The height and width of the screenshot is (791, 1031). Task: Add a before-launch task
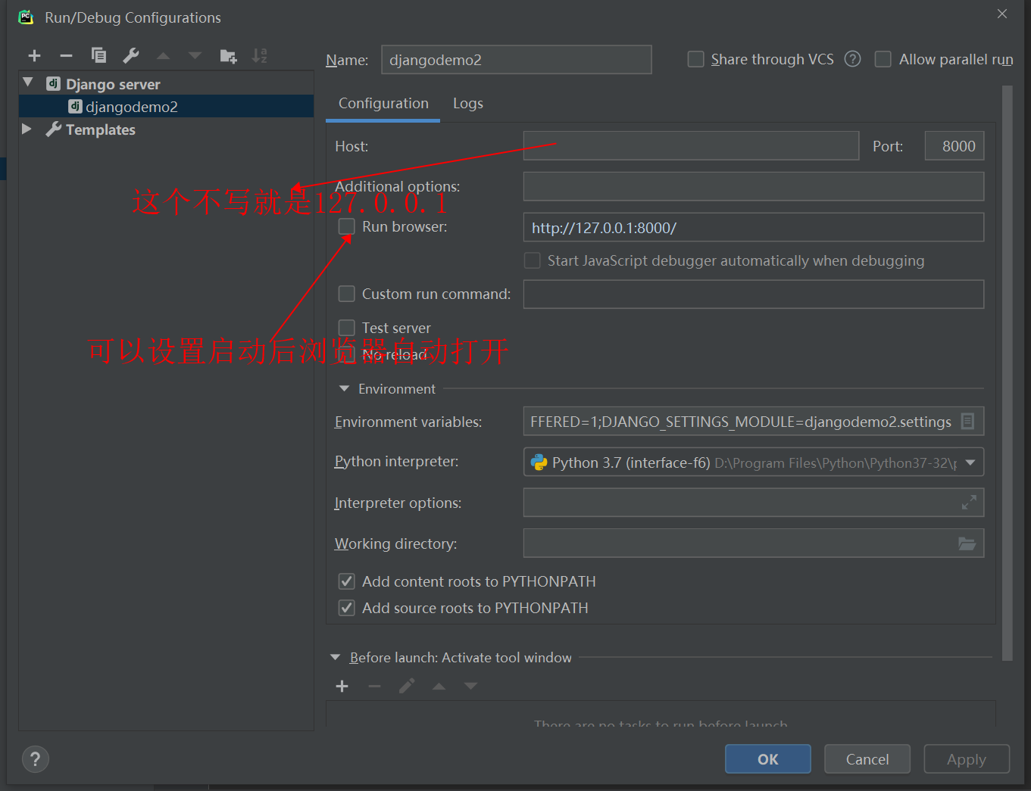(342, 686)
